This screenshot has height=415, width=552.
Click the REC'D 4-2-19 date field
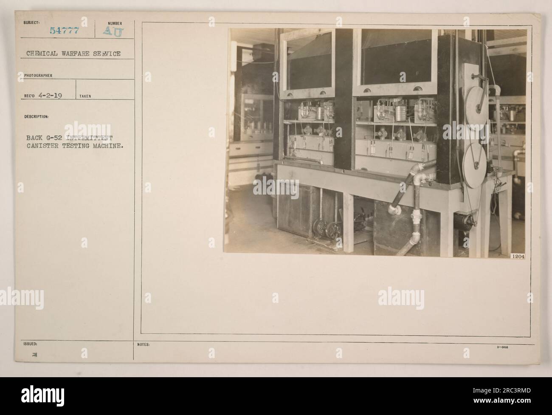tap(40, 96)
